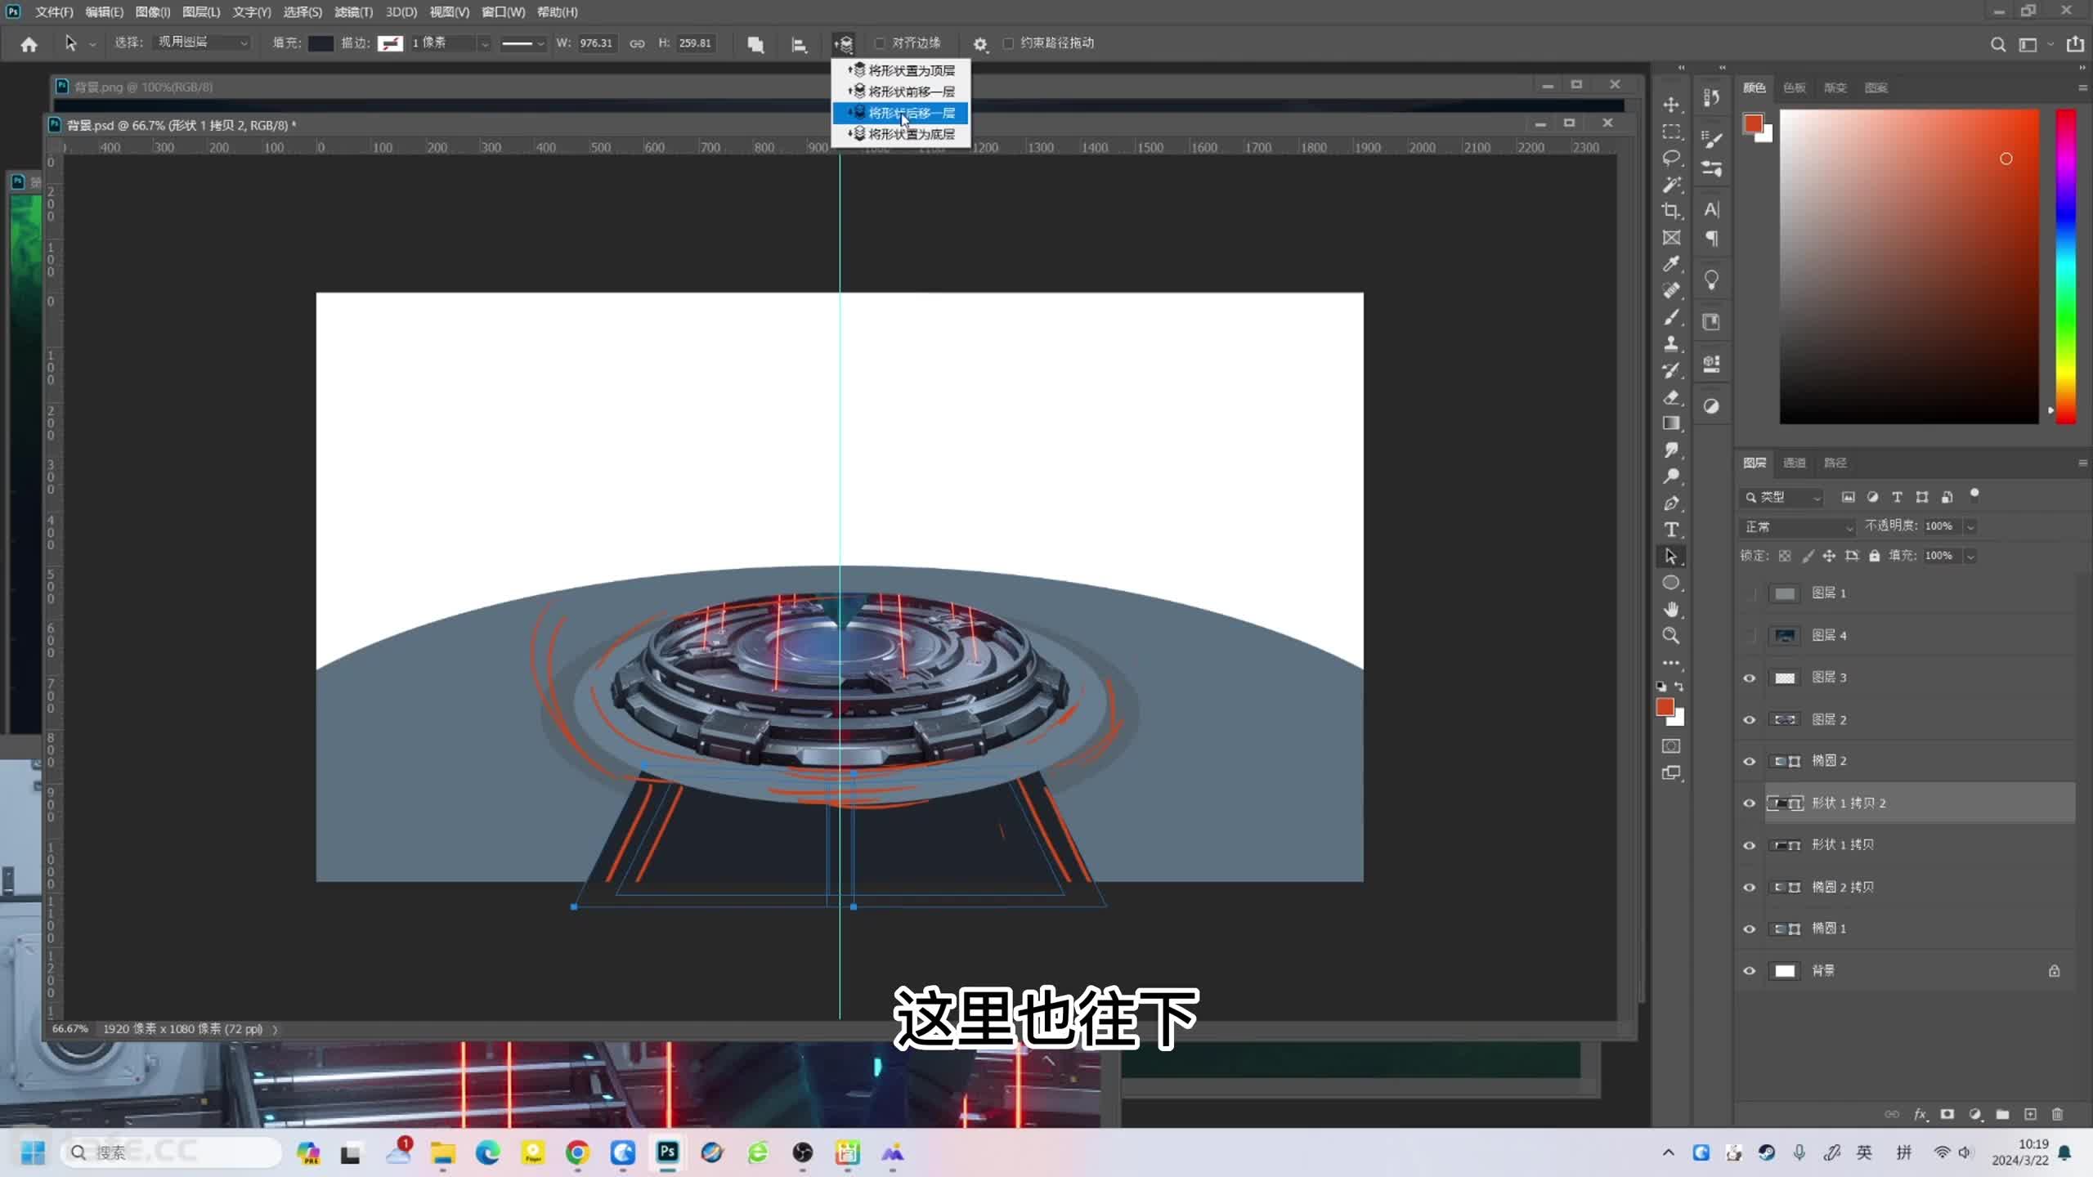Enable 对齐边缘 checkbox
Viewport: 2093px width, 1177px height.
click(x=880, y=43)
